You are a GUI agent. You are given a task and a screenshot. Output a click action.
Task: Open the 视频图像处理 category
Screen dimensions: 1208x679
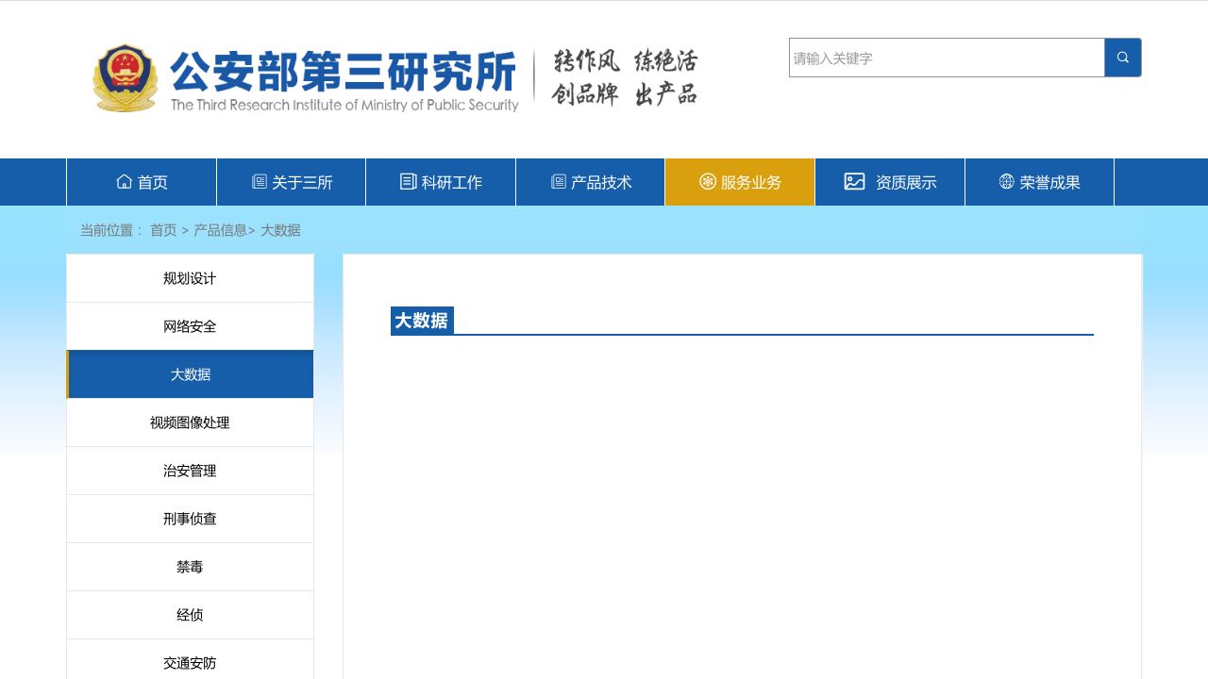190,422
